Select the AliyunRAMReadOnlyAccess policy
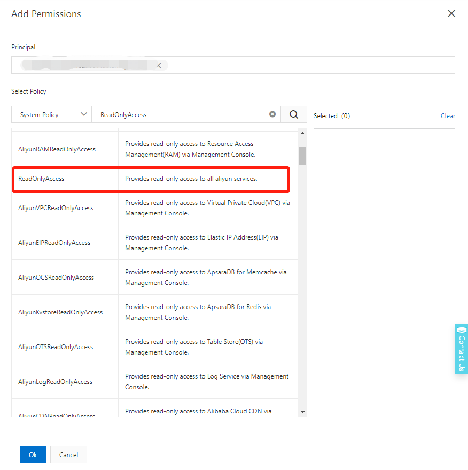 click(x=57, y=149)
